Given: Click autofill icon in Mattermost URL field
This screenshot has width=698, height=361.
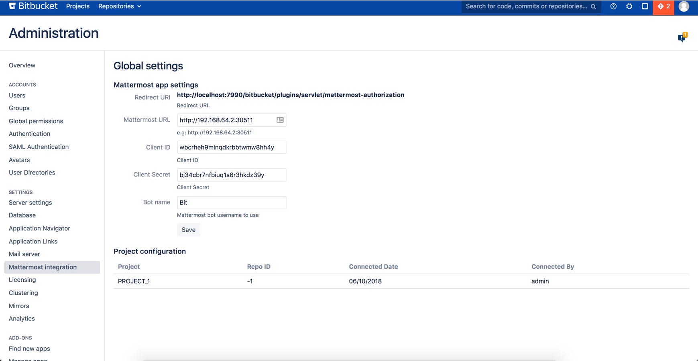Looking at the screenshot, I should pos(280,120).
